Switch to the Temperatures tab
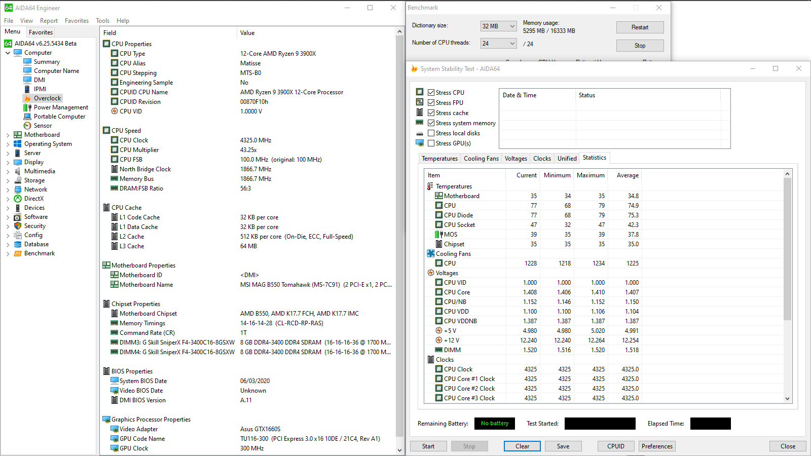Screen dimensions: 811x456 click(439, 159)
